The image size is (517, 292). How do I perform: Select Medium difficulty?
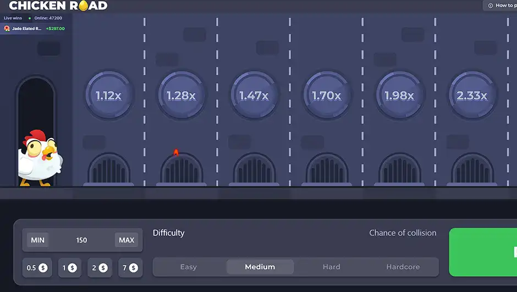260,267
